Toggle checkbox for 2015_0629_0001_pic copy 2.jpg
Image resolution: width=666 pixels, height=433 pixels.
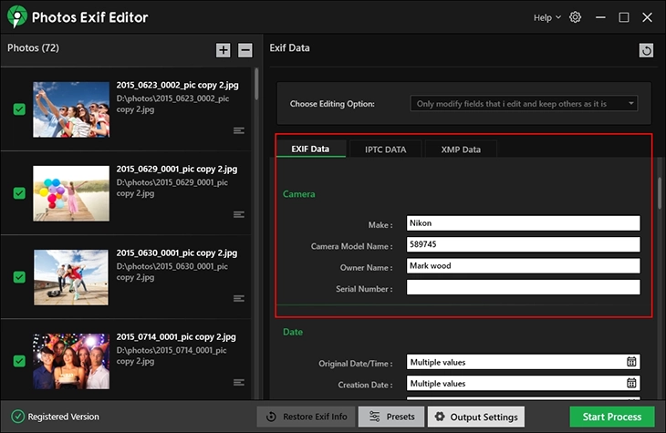pyautogui.click(x=19, y=193)
